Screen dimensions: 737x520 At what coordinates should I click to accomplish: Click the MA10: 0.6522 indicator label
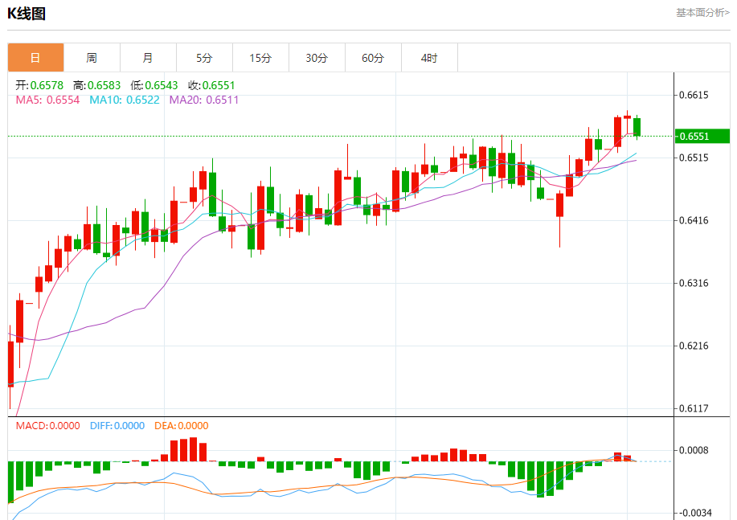[x=125, y=100]
